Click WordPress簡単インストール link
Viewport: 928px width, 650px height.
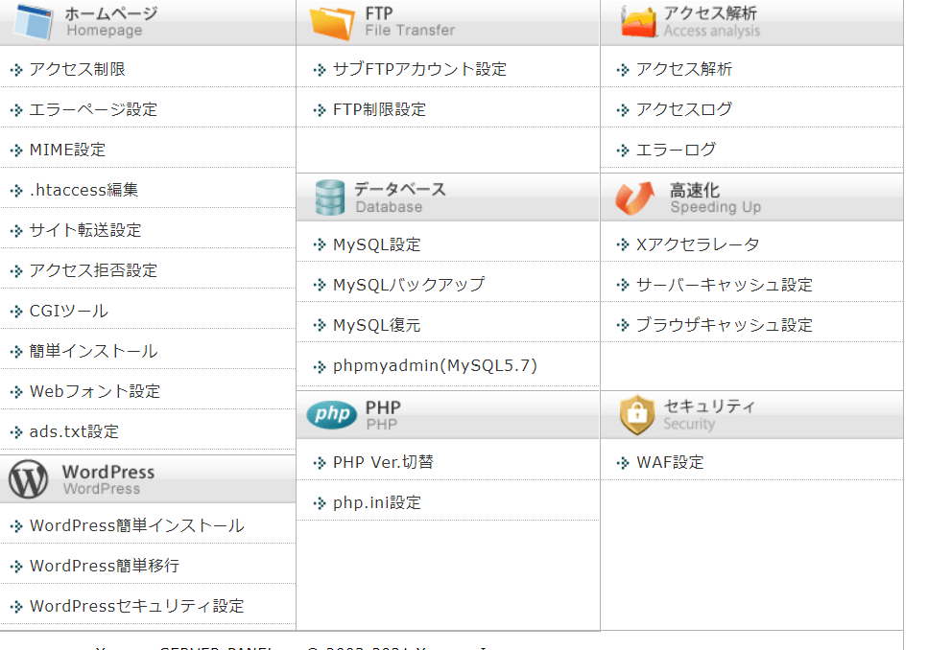[136, 525]
